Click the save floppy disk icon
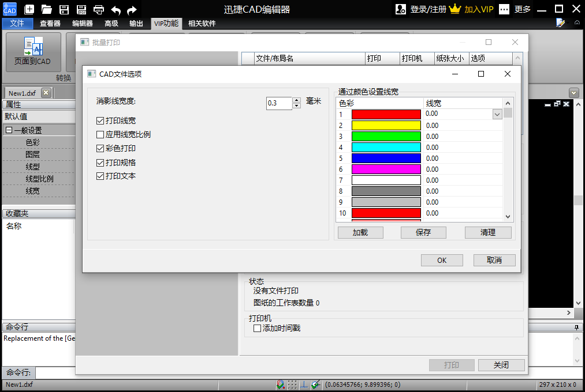This screenshot has height=392, width=585. coord(64,9)
